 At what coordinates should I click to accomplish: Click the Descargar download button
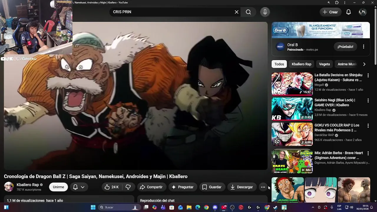tap(242, 187)
